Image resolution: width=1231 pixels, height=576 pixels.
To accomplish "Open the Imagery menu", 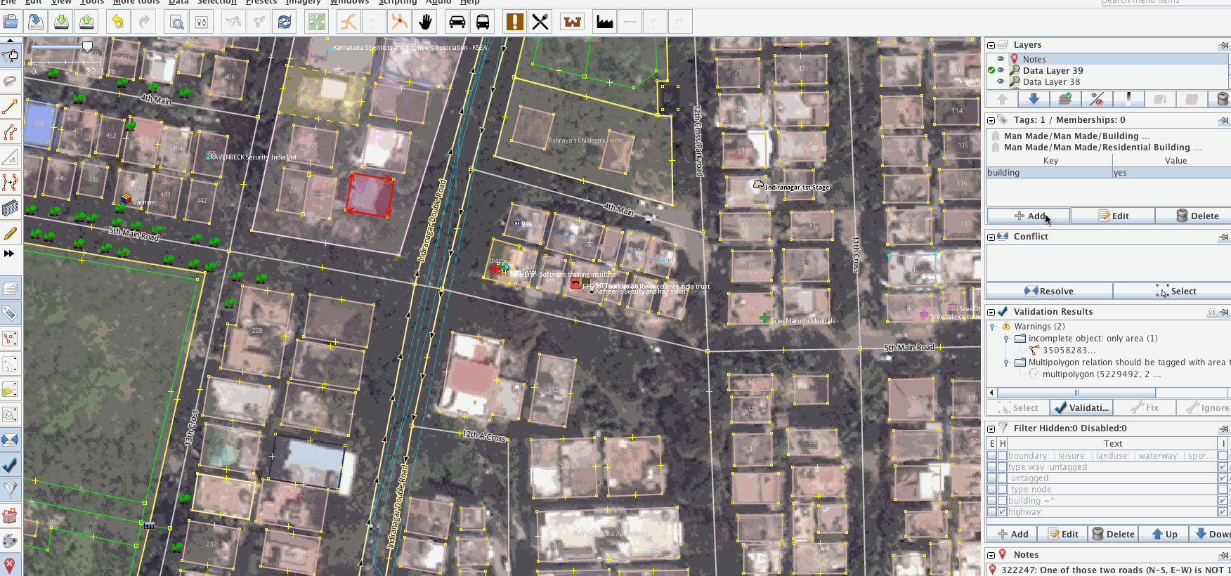I will click(303, 2).
